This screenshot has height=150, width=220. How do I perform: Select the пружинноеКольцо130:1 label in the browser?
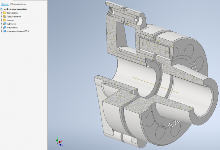[x=18, y=31]
